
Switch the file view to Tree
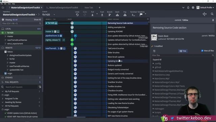(x=183, y=51)
